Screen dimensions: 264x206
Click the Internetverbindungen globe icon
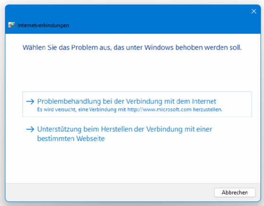[x=12, y=25]
